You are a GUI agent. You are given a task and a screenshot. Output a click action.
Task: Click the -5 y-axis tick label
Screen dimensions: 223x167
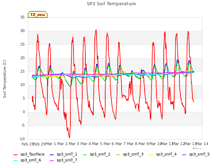pos(23,125)
